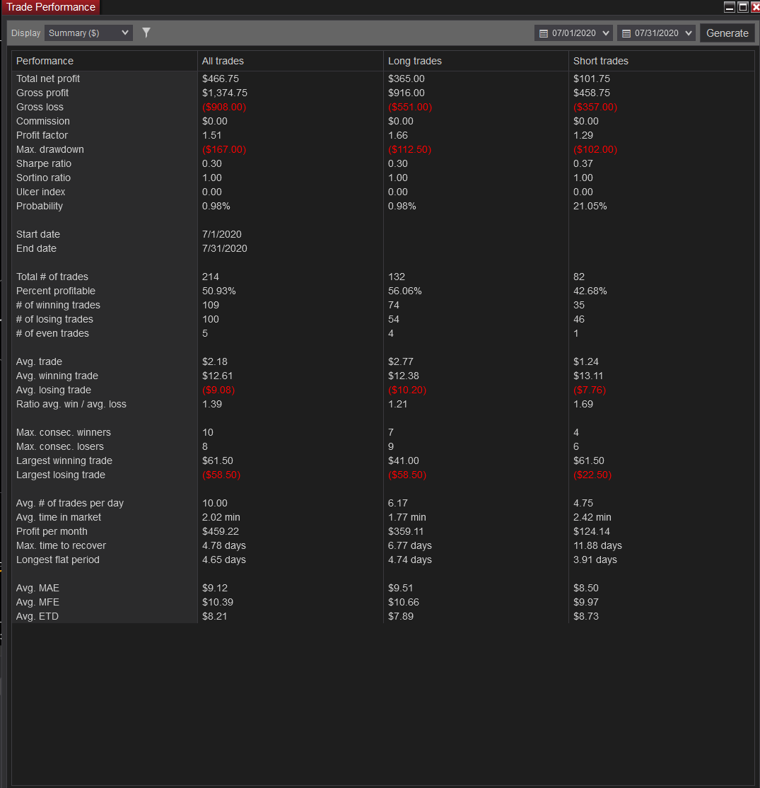Open the Display Summary ($) dropdown
The width and height of the screenshot is (760, 788).
tap(88, 33)
